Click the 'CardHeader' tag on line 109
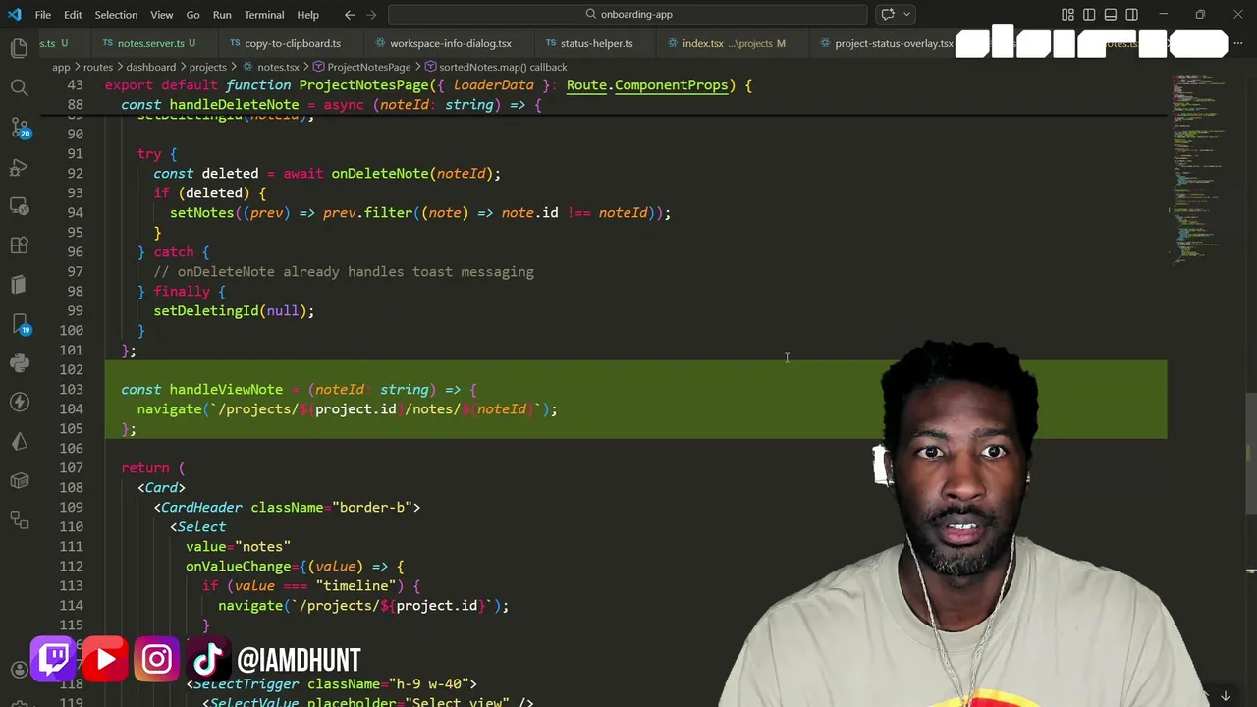Viewport: 1257px width, 707px height. (x=201, y=507)
